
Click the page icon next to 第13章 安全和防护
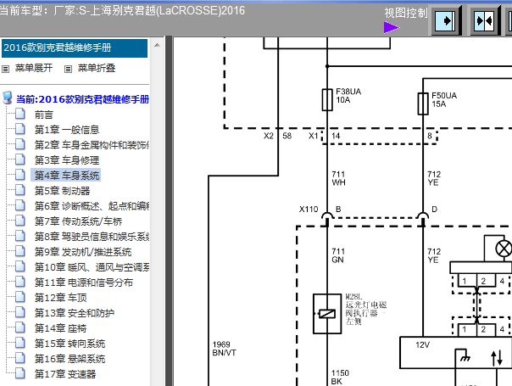tap(20, 312)
